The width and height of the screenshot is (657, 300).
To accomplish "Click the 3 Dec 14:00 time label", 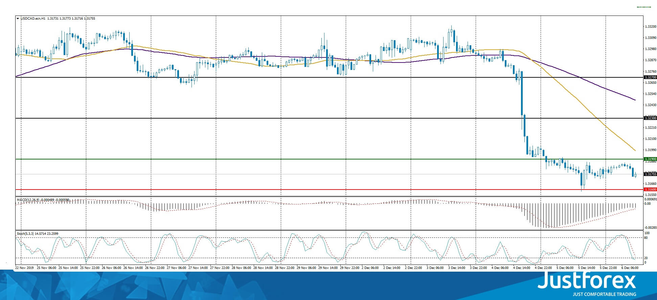I will coord(457,268).
